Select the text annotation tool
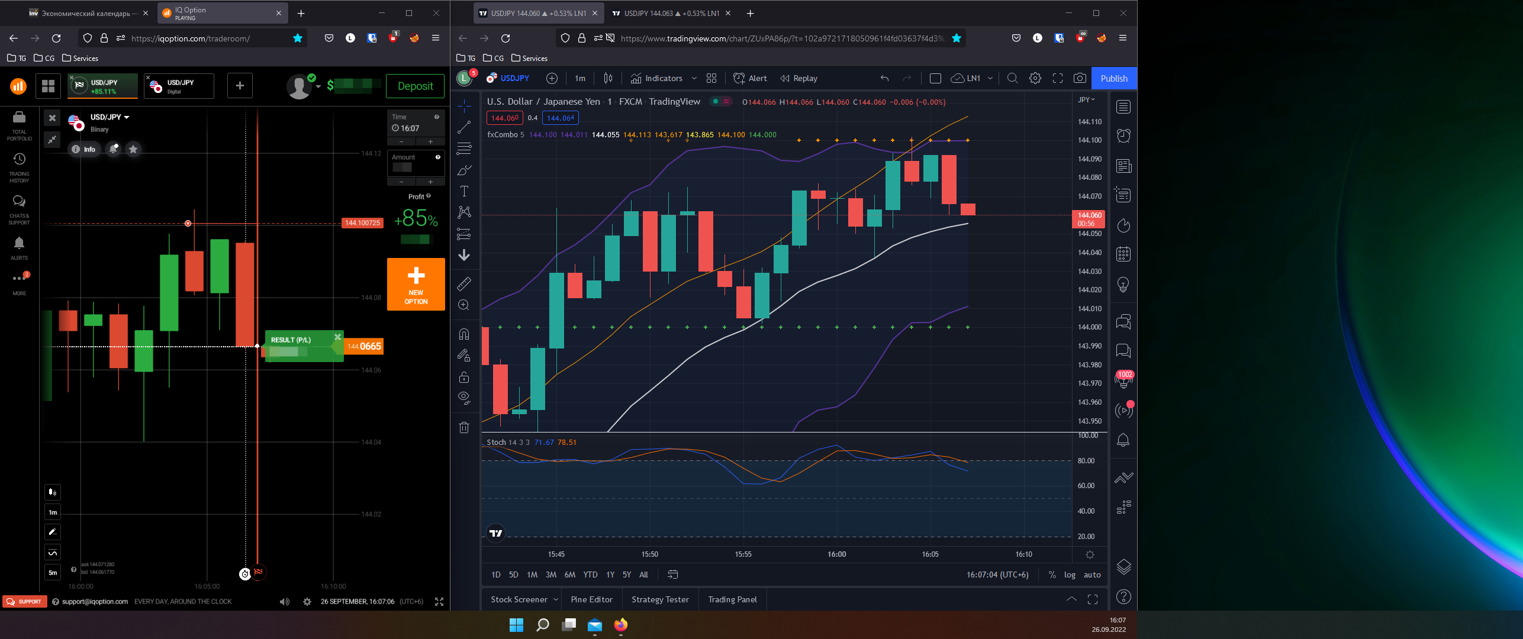Viewport: 1523px width, 639px height. pyautogui.click(x=464, y=191)
